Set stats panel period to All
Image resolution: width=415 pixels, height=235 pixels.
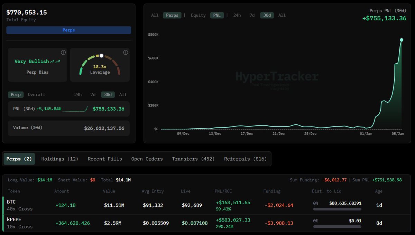123,95
